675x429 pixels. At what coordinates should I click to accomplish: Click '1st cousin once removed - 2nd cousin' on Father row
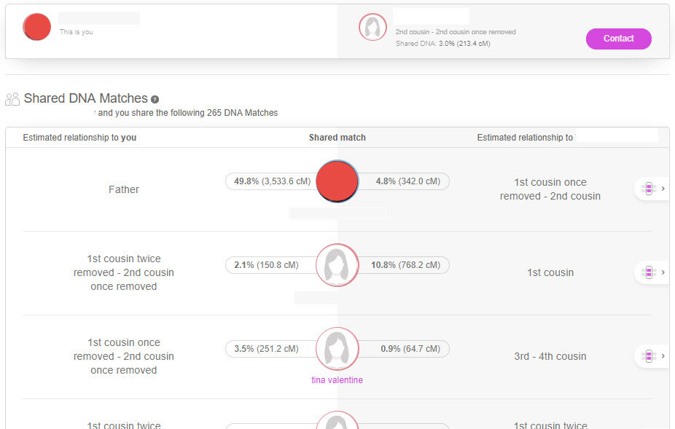point(550,189)
